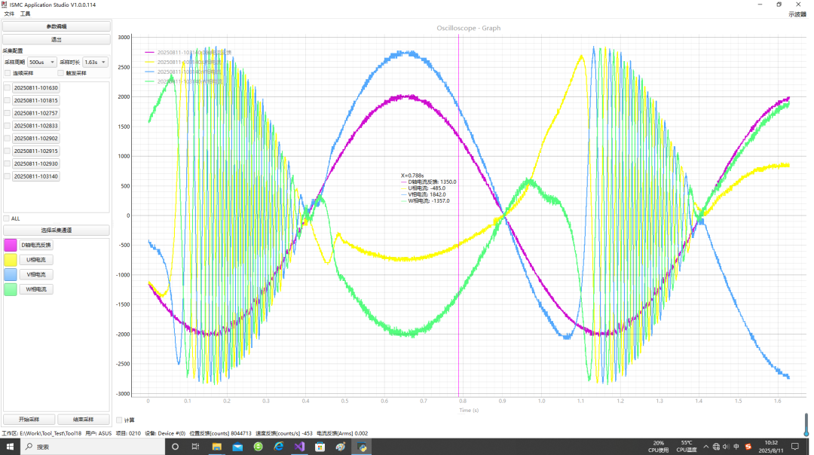Open the notification center icon
The width and height of the screenshot is (814, 455).
tap(795, 447)
